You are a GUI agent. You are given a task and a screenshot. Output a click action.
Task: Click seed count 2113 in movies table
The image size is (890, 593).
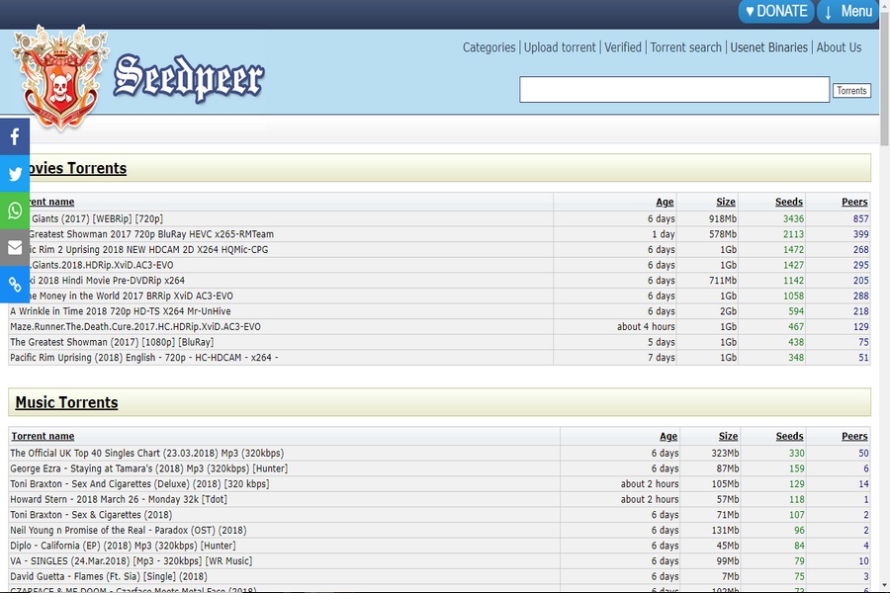793,234
